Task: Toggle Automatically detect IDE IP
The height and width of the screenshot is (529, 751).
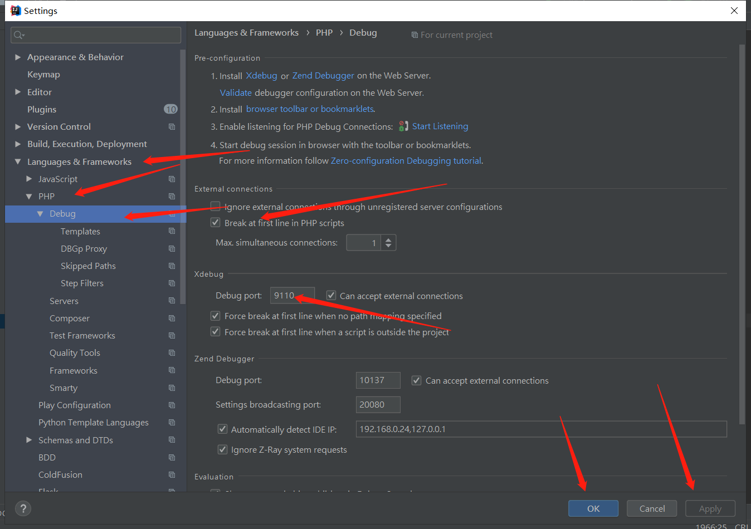Action: pos(222,429)
